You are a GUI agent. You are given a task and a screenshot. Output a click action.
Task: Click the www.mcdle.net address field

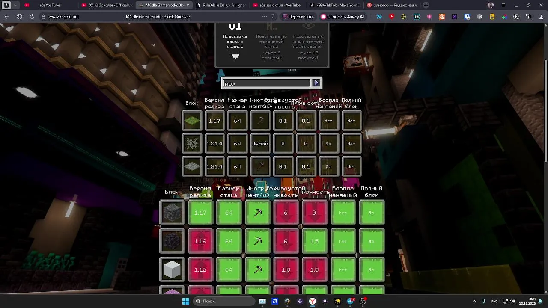[63, 17]
